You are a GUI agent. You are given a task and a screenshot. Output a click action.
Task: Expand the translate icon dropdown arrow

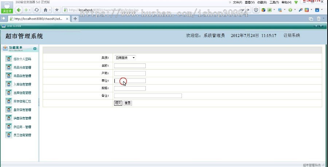[x=274, y=9]
